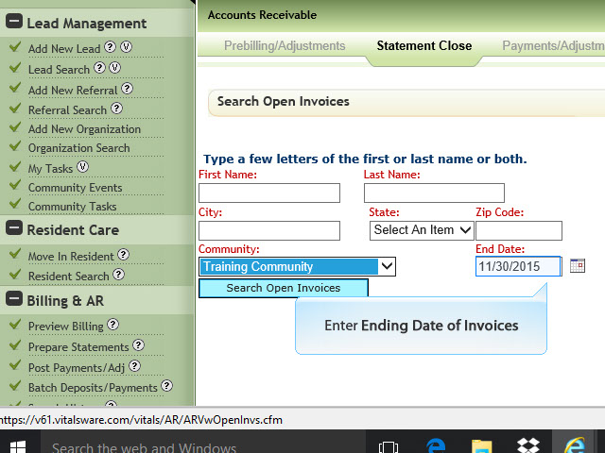The width and height of the screenshot is (605, 453).
Task: Open the End Date calendar picker icon
Action: pos(578,266)
